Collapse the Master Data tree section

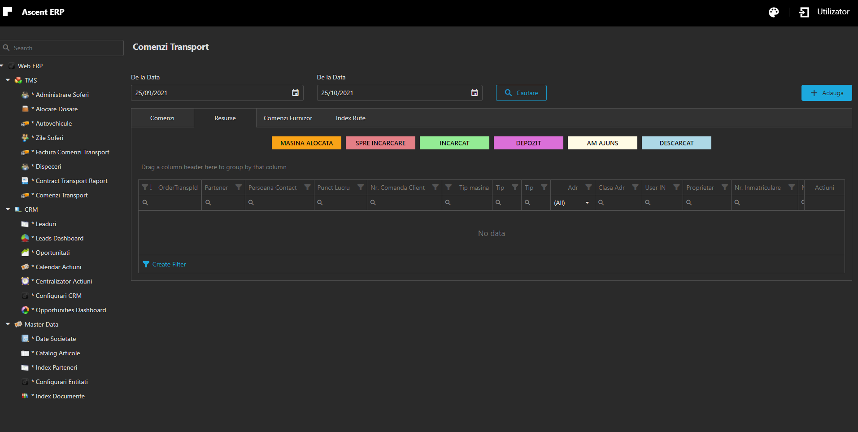[8, 324]
